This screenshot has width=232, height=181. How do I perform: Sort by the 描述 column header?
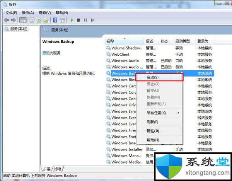pos(151,41)
